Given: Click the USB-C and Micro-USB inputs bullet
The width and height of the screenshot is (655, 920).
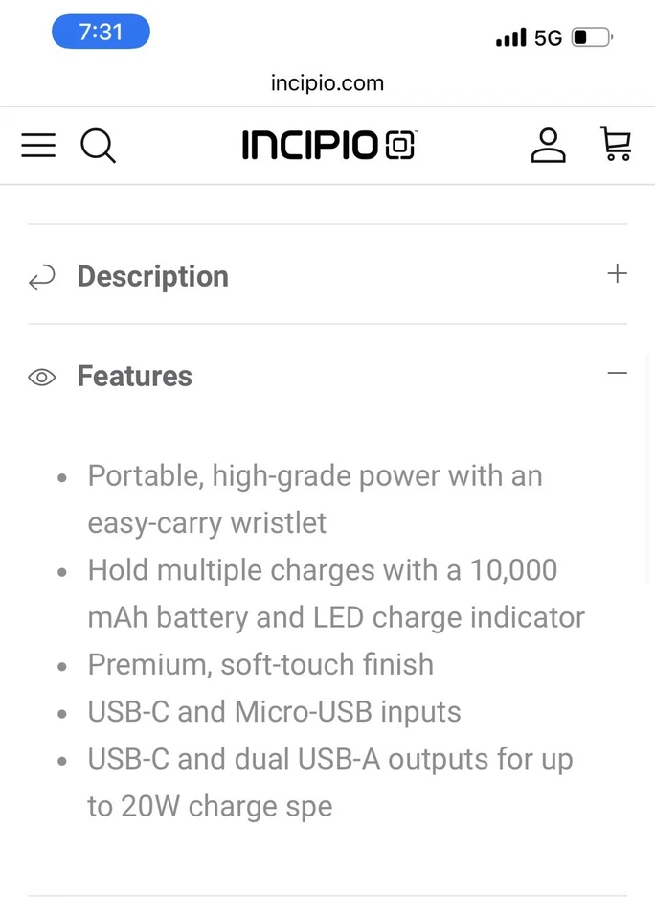Looking at the screenshot, I should 274,711.
